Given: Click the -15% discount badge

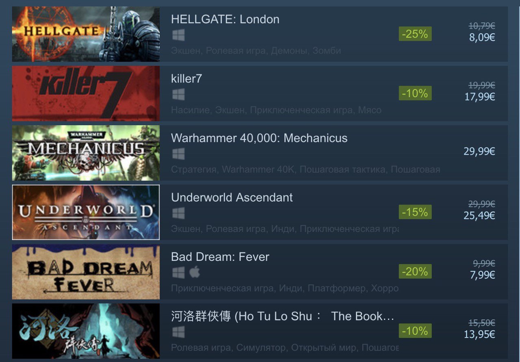Looking at the screenshot, I should [x=415, y=212].
